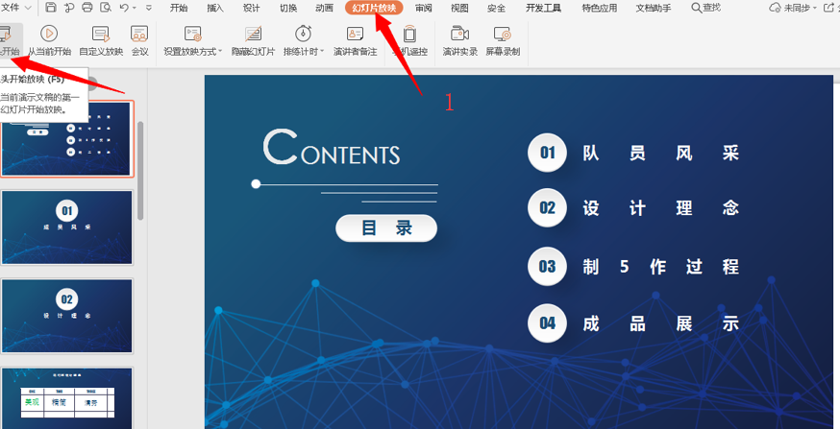Open the 视图 tab
Viewport: 840px width, 429px height.
point(459,8)
